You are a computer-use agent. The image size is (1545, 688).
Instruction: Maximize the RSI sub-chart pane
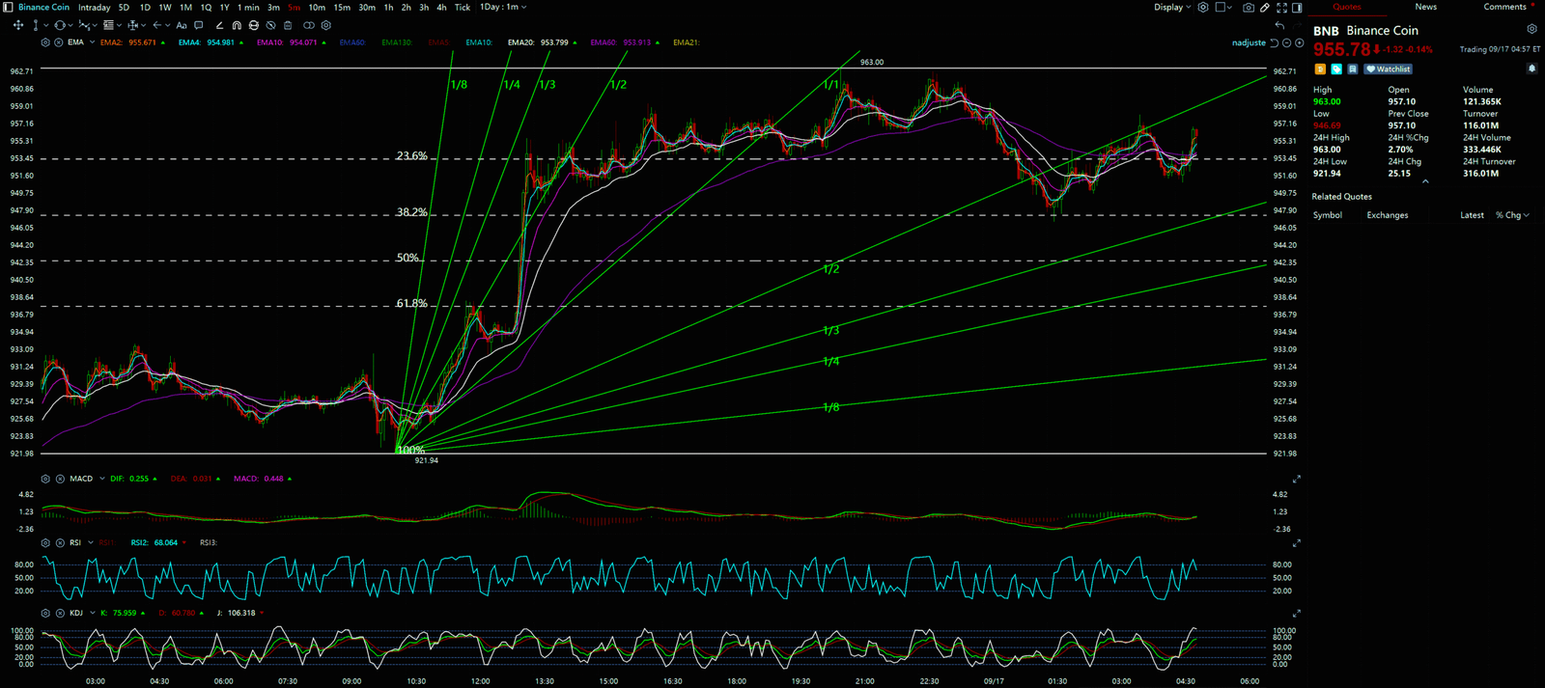coord(1296,542)
